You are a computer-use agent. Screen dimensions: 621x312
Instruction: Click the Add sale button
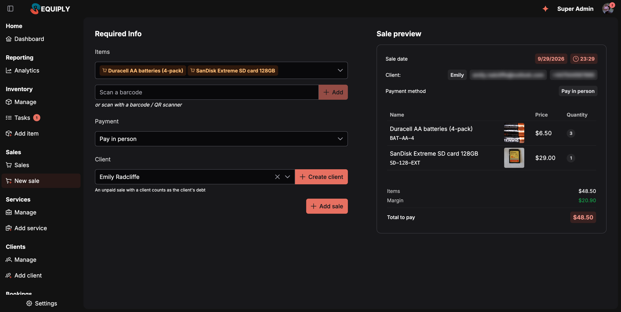327,206
